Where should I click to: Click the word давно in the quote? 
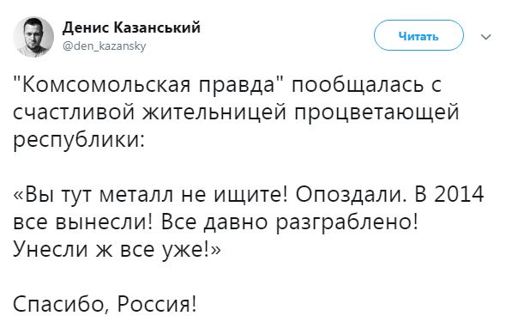pyautogui.click(x=236, y=222)
